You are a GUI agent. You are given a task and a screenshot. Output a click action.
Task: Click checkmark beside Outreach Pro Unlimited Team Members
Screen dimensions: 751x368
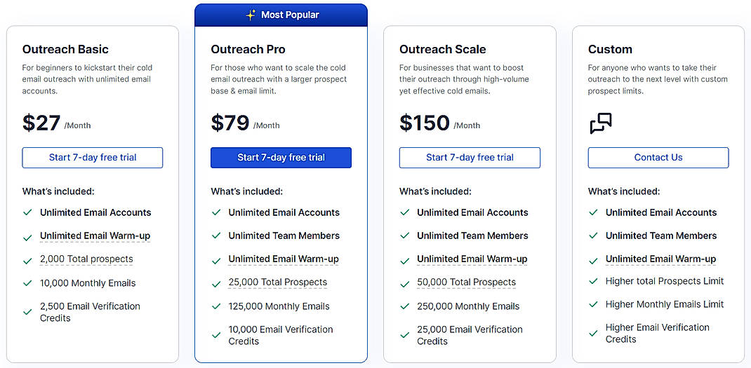pyautogui.click(x=216, y=236)
